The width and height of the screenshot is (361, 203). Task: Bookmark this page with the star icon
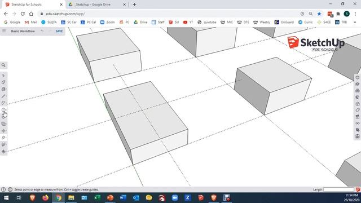point(319,14)
